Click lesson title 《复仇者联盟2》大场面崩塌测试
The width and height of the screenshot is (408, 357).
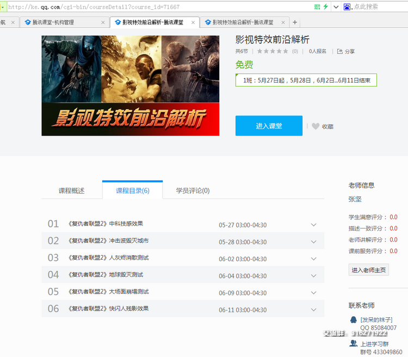108,291
